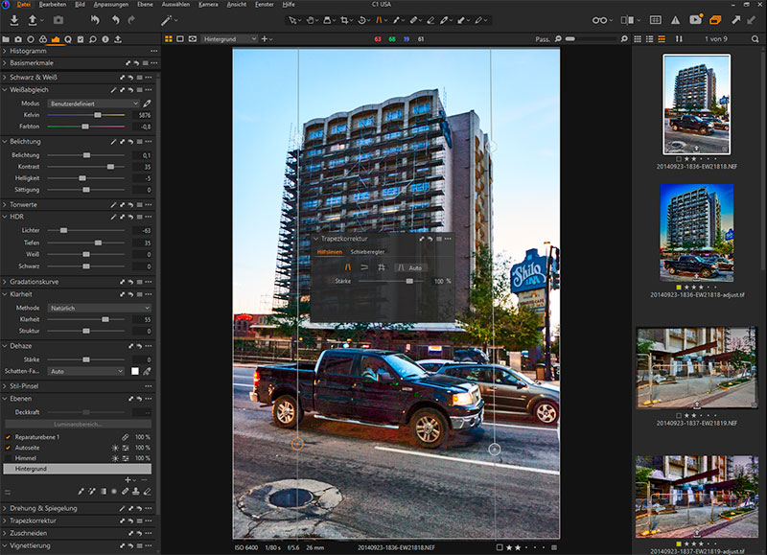Viewport: 767px width, 555px height.
Task: Uncheck the Reparaturebene 1 layer checkbox
Action: [x=8, y=437]
